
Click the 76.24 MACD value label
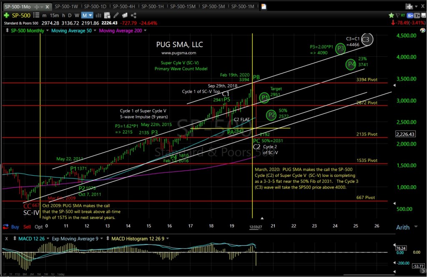click(x=401, y=248)
